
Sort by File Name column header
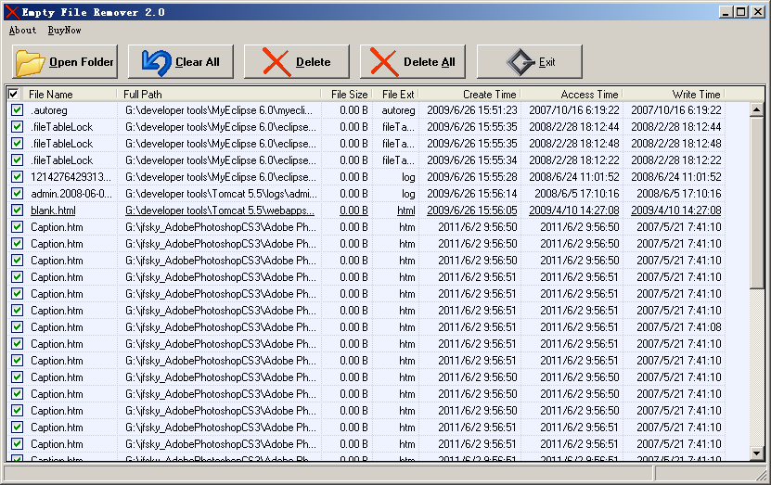(51, 95)
